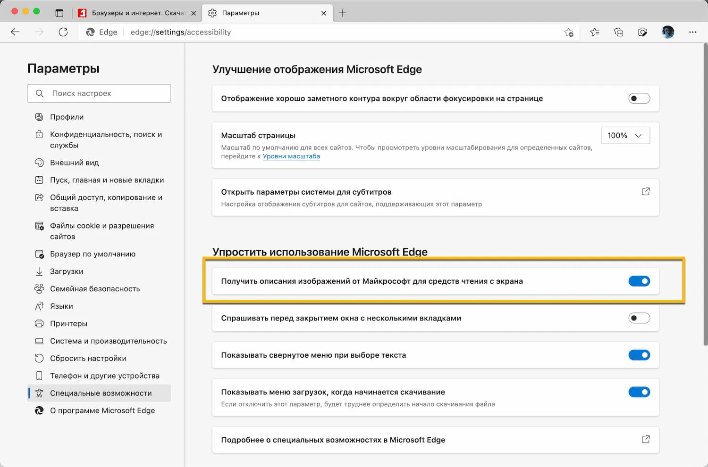Click the user profile avatar
This screenshot has width=708, height=467.
pyautogui.click(x=668, y=32)
